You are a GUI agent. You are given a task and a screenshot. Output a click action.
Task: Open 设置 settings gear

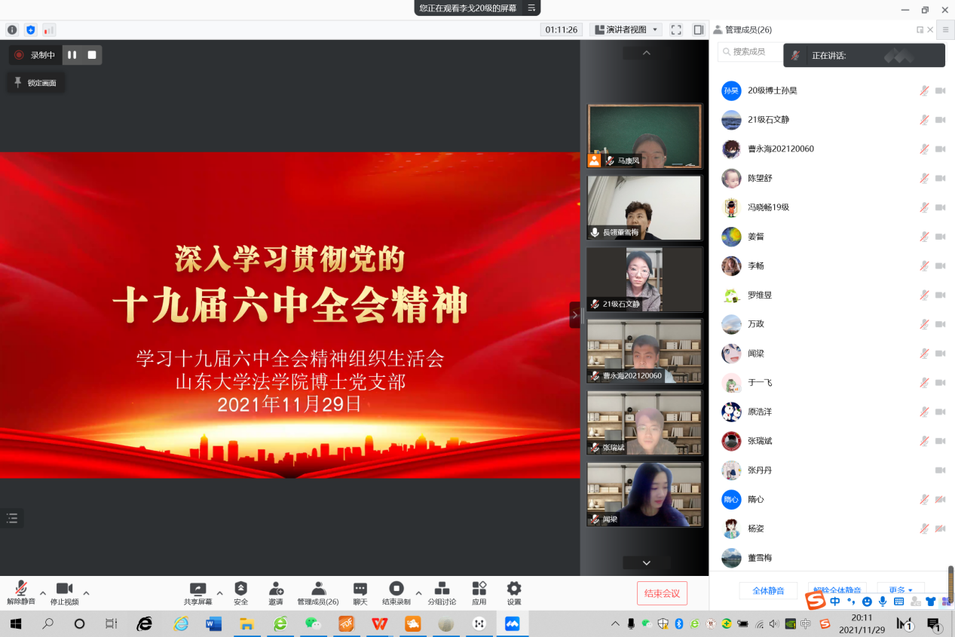pos(514,589)
